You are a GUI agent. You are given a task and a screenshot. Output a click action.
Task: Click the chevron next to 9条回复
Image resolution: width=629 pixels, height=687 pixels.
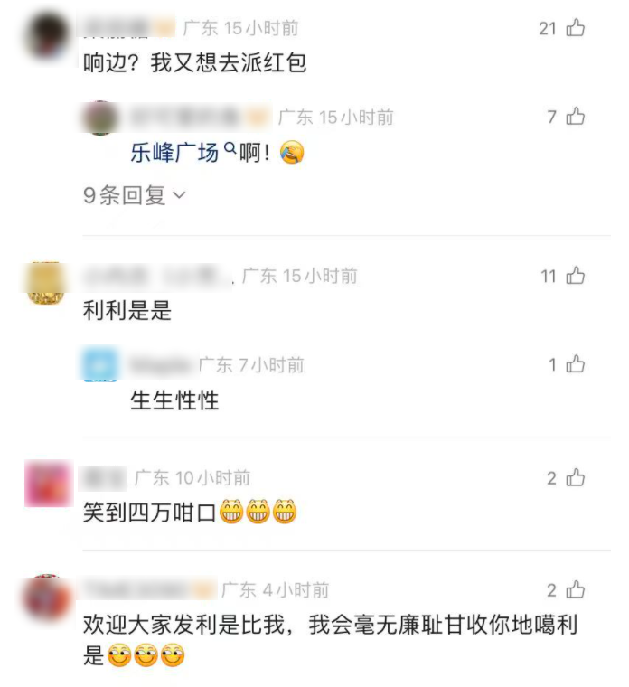coord(180,195)
